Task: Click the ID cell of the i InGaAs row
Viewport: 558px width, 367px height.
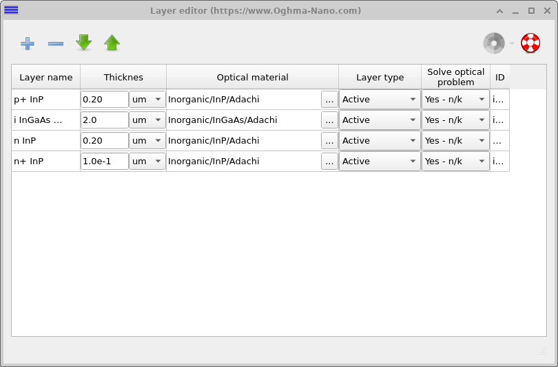Action: coord(500,120)
